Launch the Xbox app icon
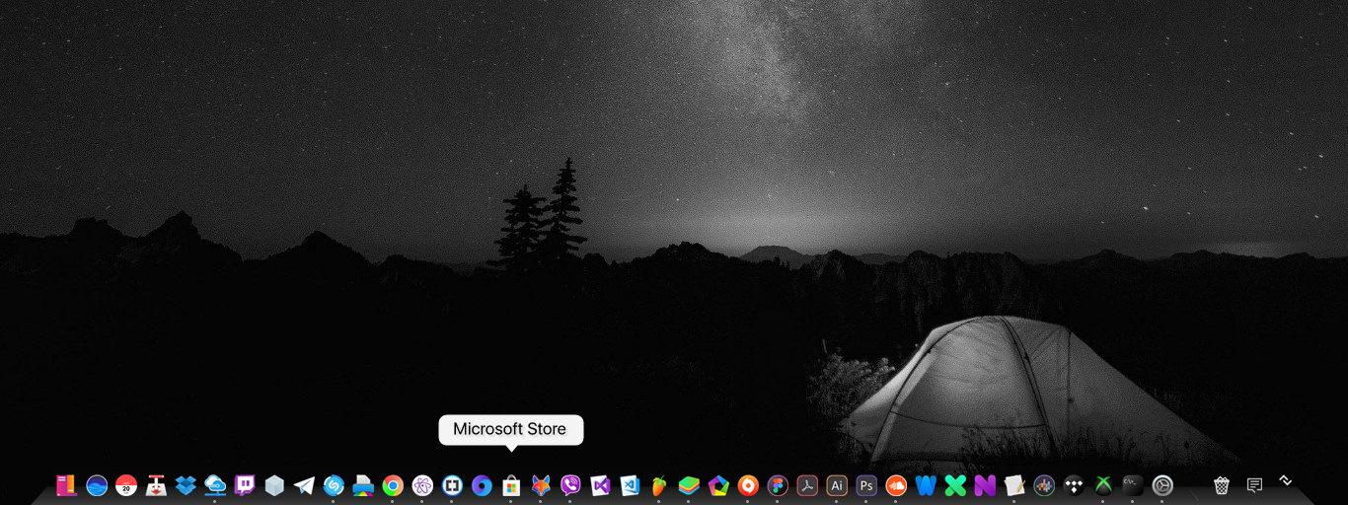 tap(1103, 485)
